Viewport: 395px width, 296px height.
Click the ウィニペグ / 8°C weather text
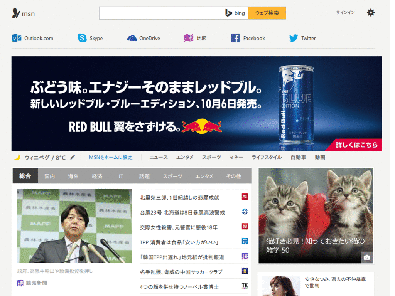[x=45, y=158]
